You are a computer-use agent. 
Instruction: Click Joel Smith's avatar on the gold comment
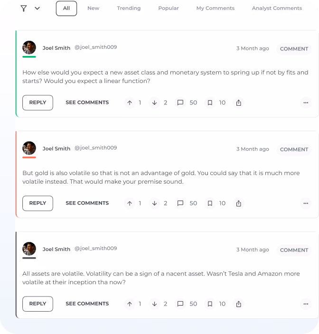29,148
